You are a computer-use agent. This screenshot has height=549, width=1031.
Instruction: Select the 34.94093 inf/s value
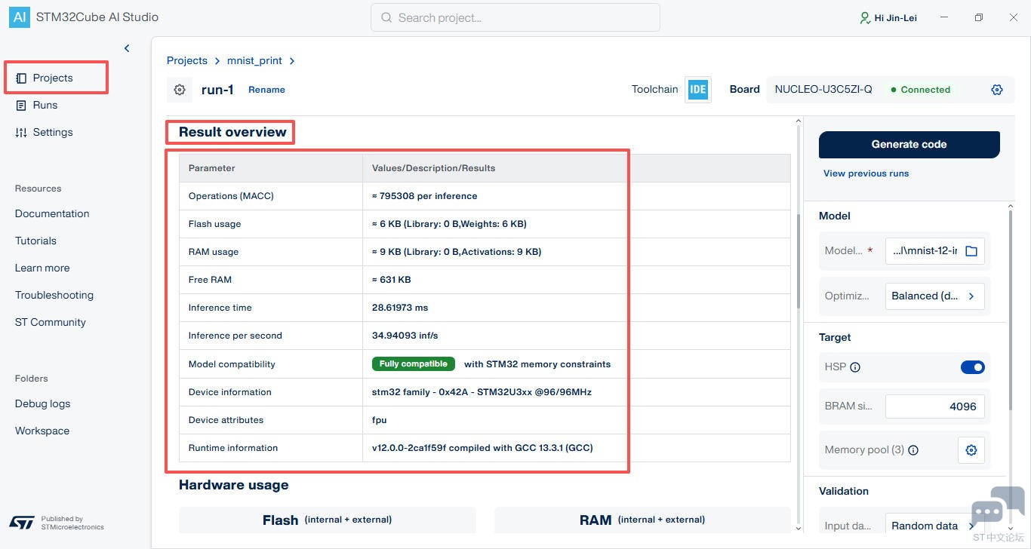[405, 336]
